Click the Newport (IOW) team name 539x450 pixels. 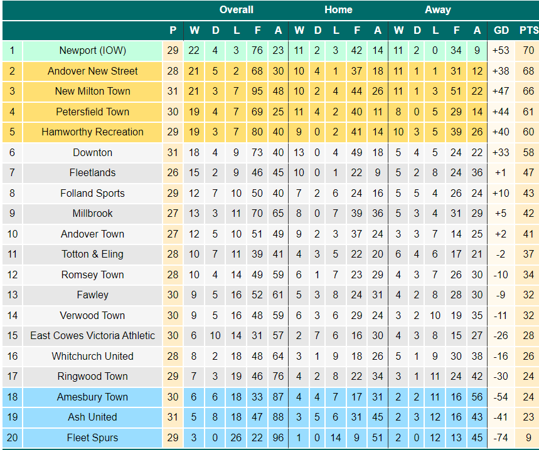pyautogui.click(x=92, y=51)
